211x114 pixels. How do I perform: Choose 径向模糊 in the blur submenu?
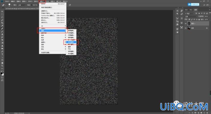pos(71,42)
